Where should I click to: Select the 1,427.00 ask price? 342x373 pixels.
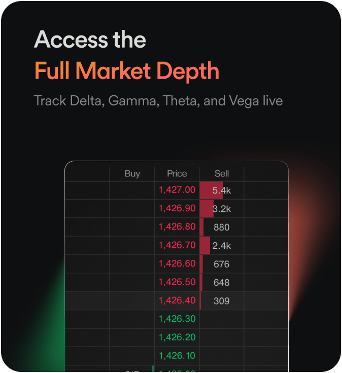point(177,190)
